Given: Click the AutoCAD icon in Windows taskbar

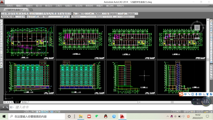Looking at the screenshot, I should 122,116.
